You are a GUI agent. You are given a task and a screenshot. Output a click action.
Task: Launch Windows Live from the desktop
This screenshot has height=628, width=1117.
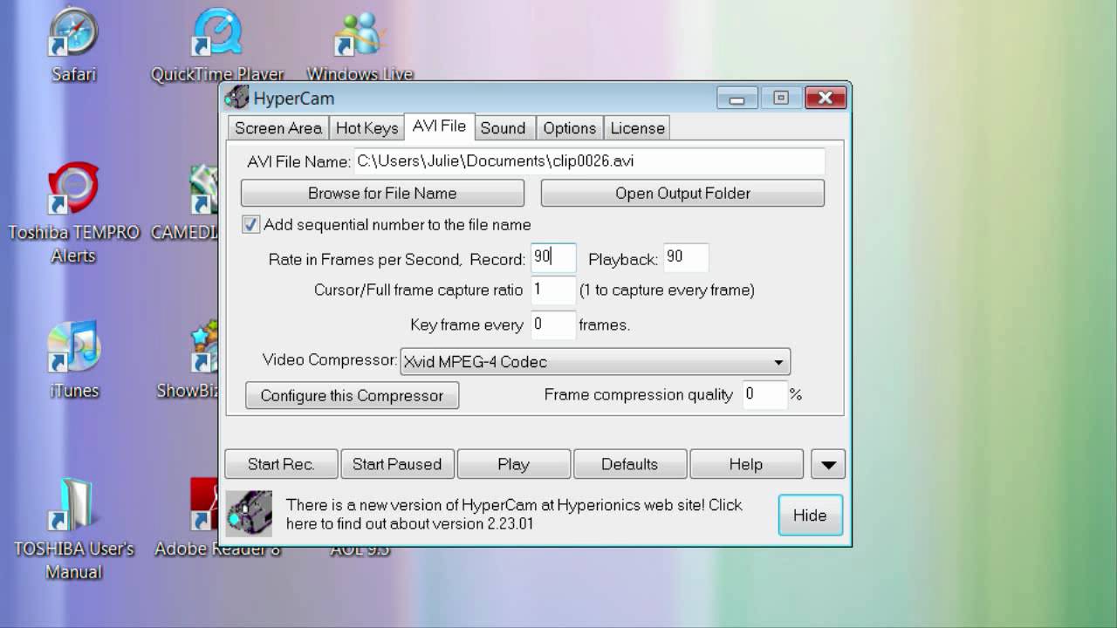click(x=360, y=44)
